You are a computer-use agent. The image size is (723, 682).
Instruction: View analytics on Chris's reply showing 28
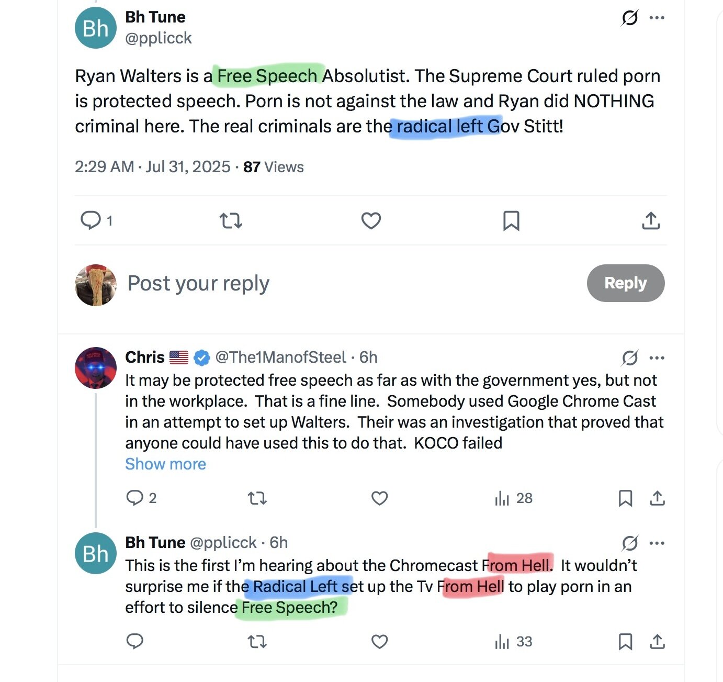pos(513,498)
